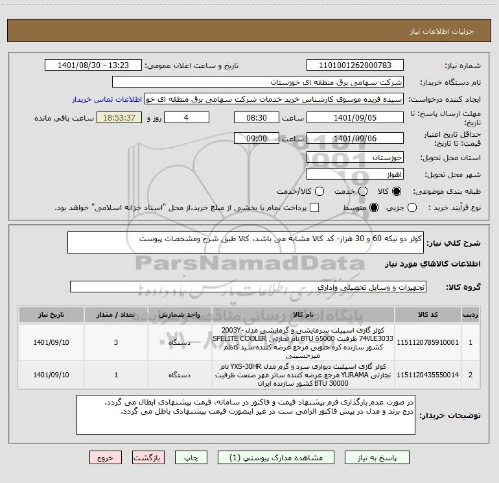Click price validity time 09:00
The width and height of the screenshot is (499, 483).
point(257,138)
